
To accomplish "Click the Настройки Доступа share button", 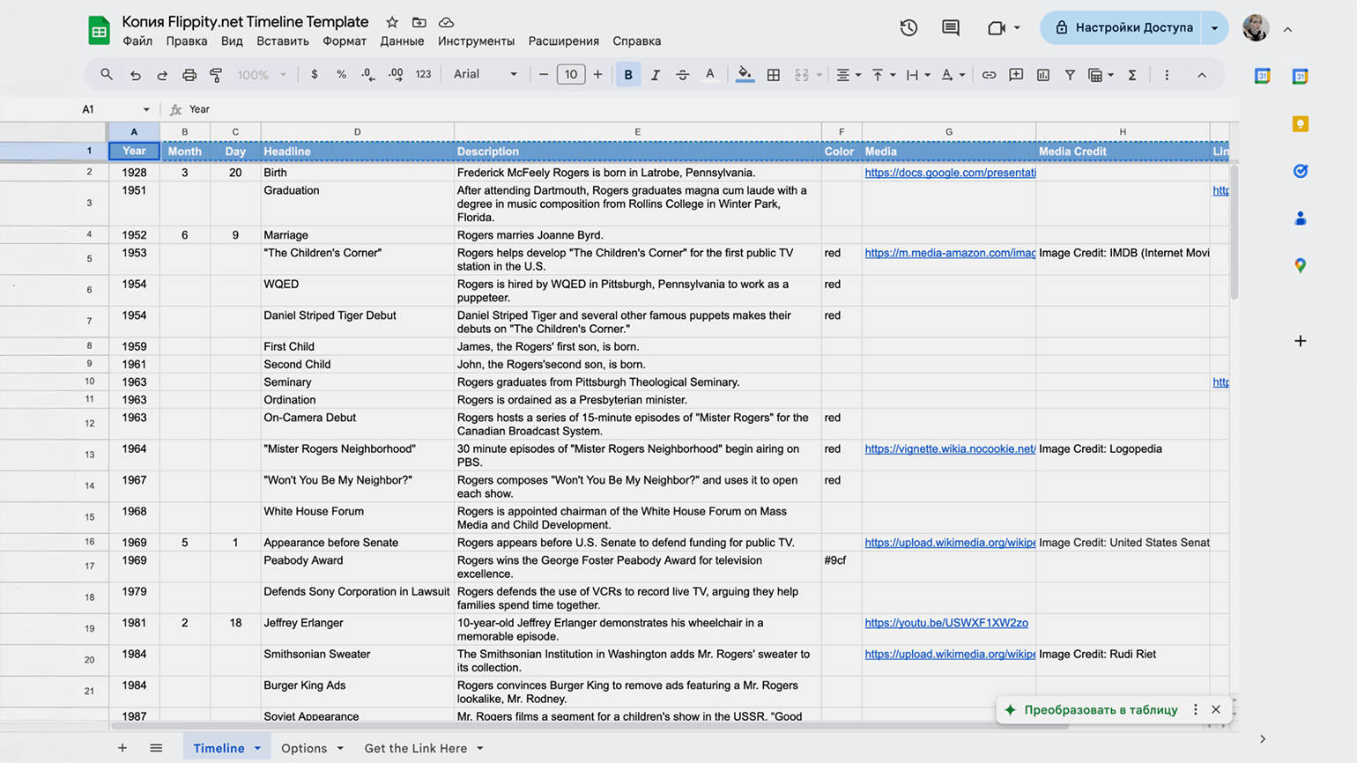I will [1123, 27].
